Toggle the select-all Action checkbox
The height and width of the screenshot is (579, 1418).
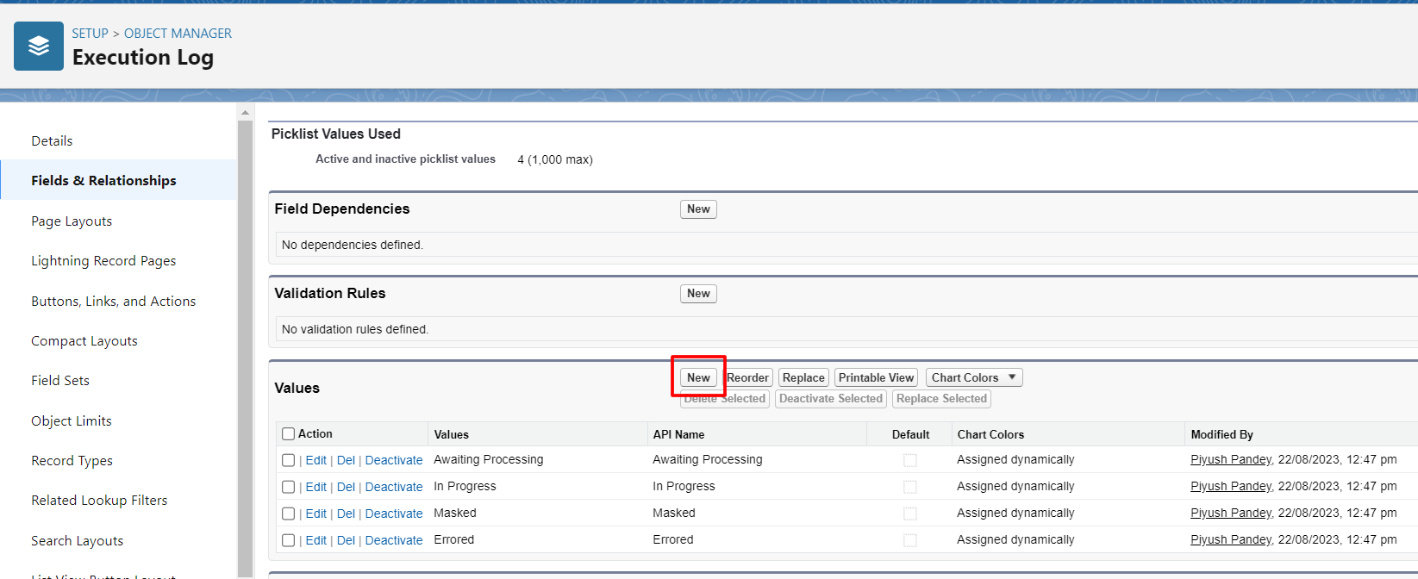point(289,434)
